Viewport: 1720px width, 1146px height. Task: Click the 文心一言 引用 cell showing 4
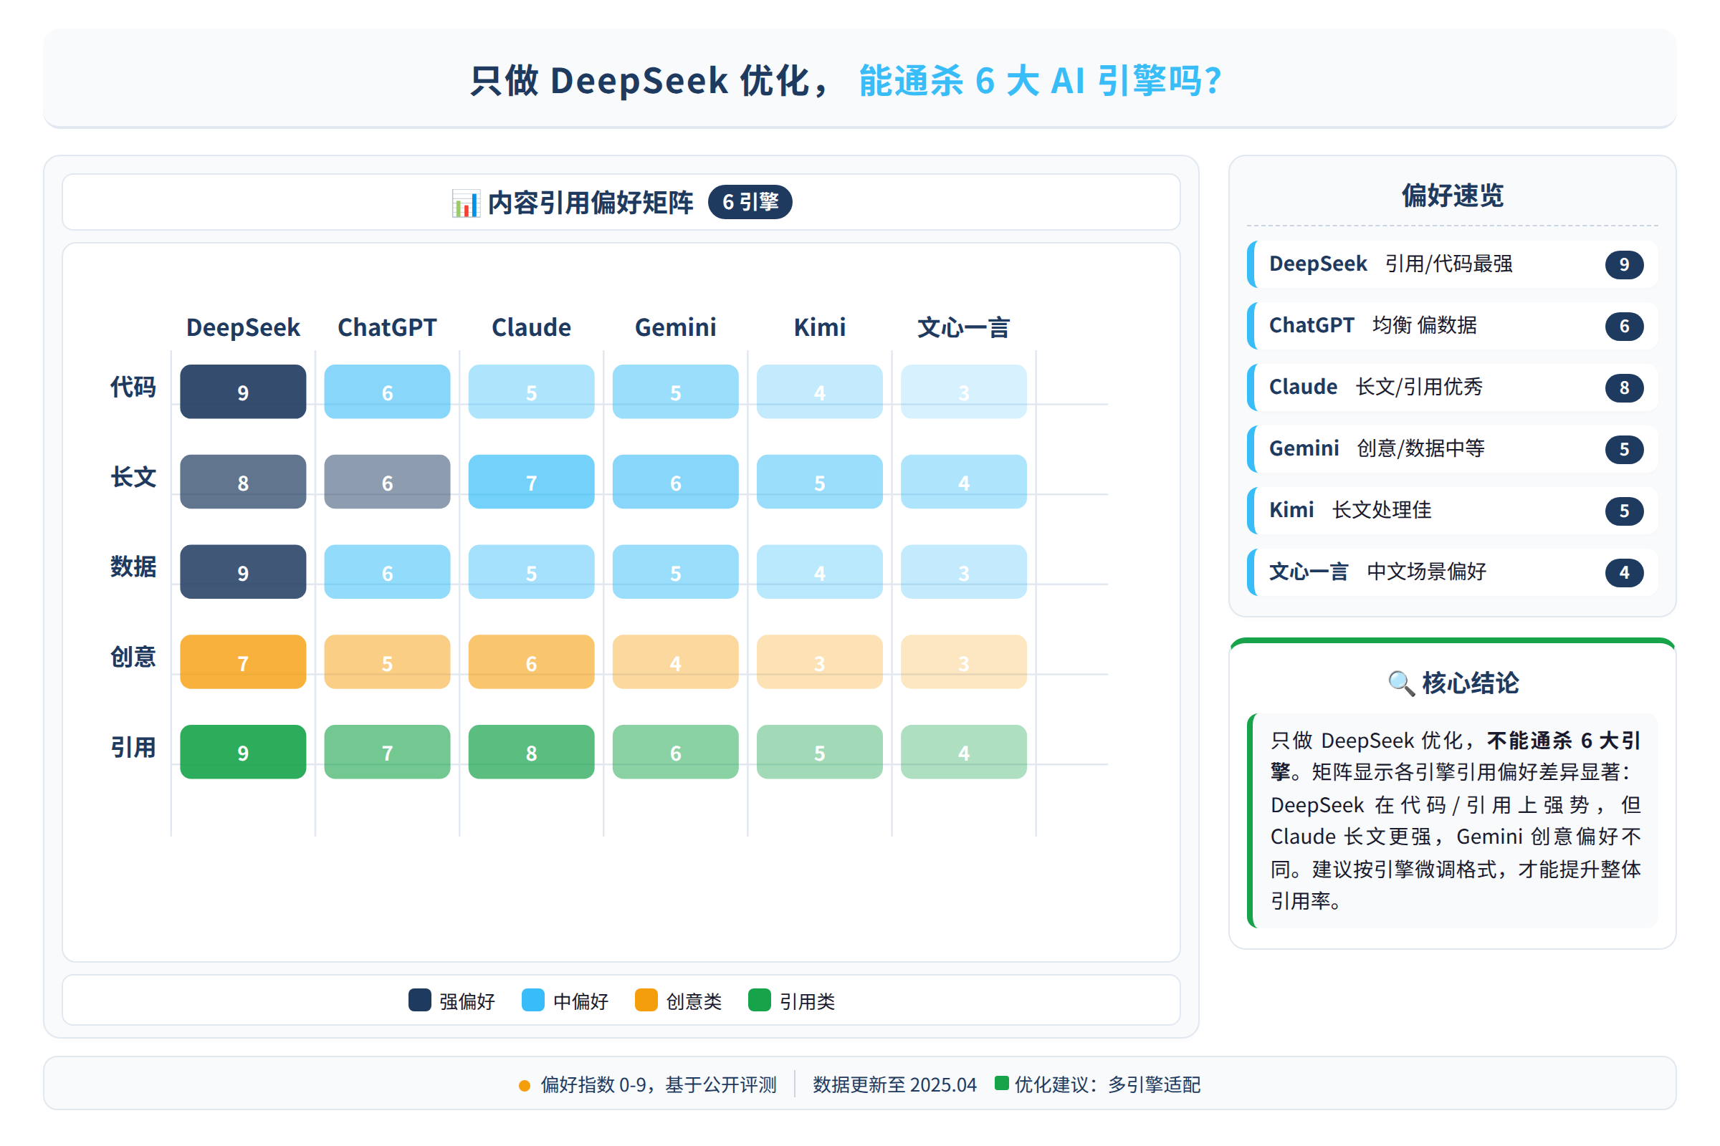(963, 752)
